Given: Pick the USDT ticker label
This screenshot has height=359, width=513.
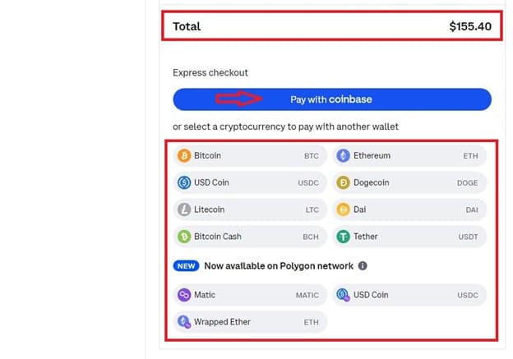Looking at the screenshot, I should pos(468,237).
